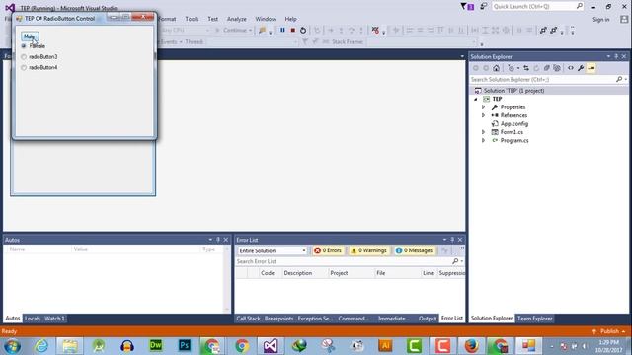Open Firefox from the taskbar

471,346
